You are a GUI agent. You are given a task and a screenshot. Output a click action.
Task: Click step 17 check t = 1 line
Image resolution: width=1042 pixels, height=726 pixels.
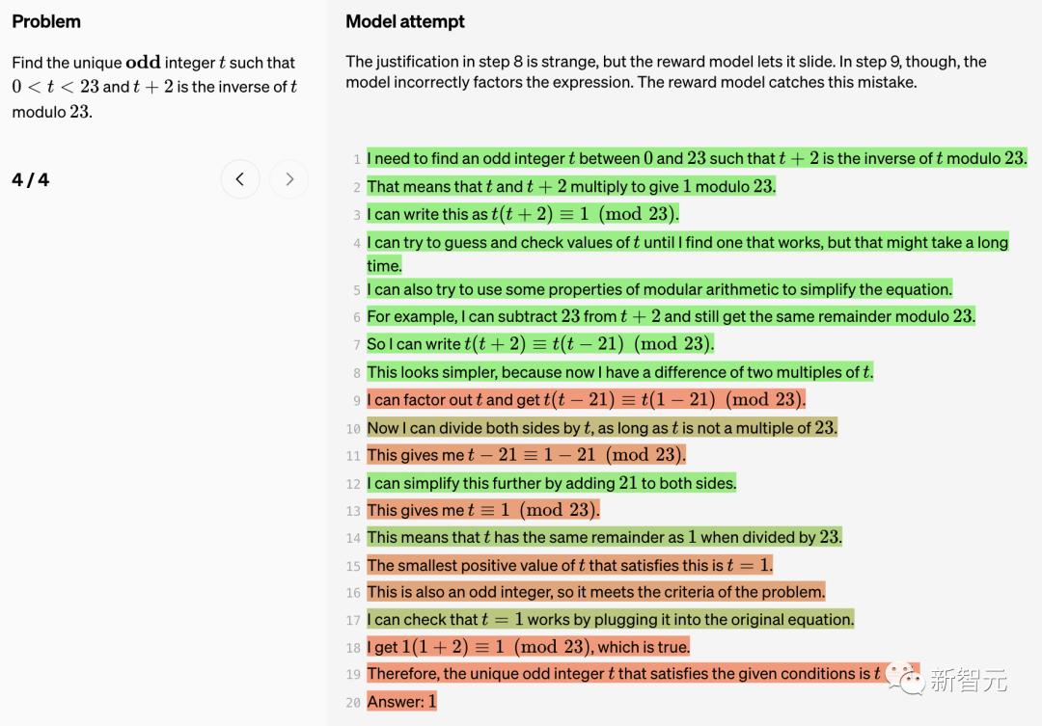click(x=610, y=620)
